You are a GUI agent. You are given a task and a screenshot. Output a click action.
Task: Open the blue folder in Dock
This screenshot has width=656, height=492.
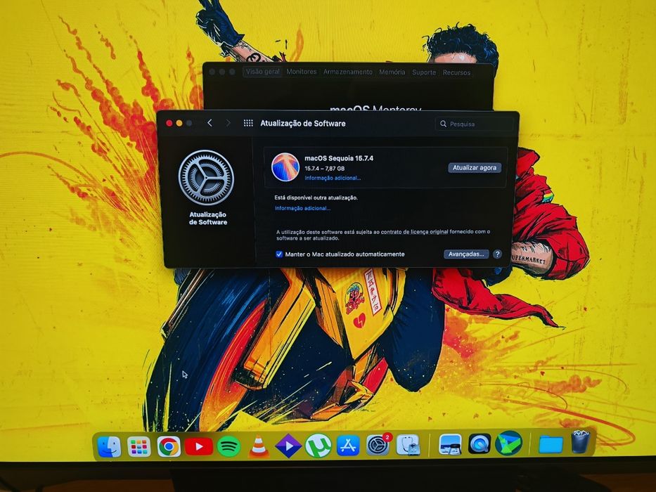coord(551,444)
